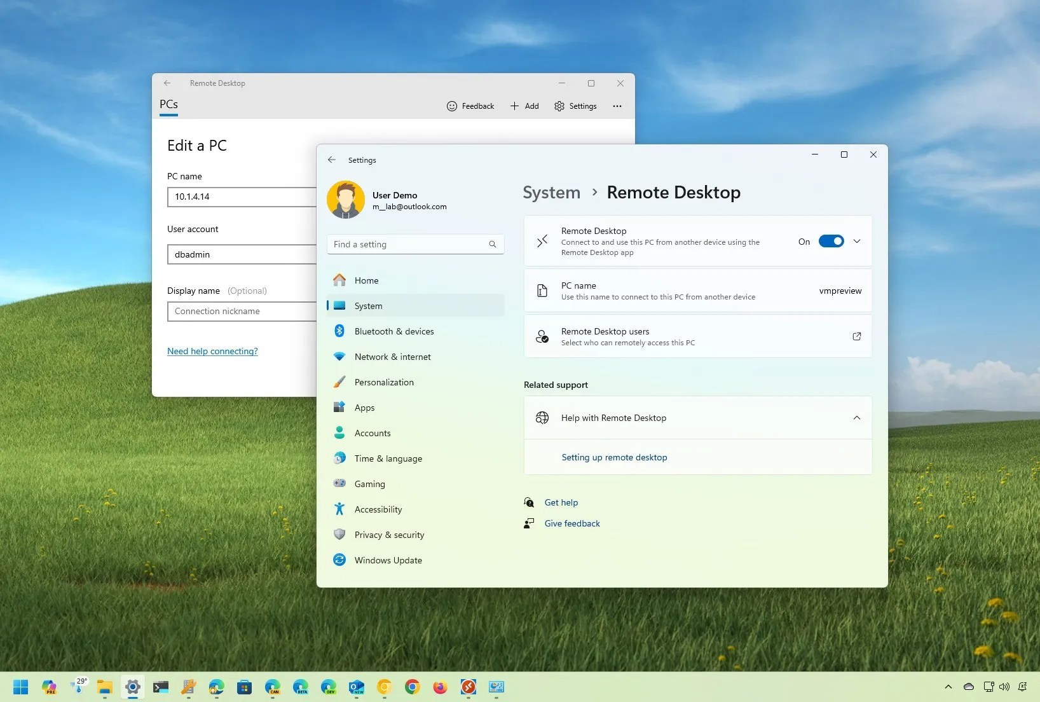
Task: Expand the Remote Desktop options chevron
Action: coord(857,241)
